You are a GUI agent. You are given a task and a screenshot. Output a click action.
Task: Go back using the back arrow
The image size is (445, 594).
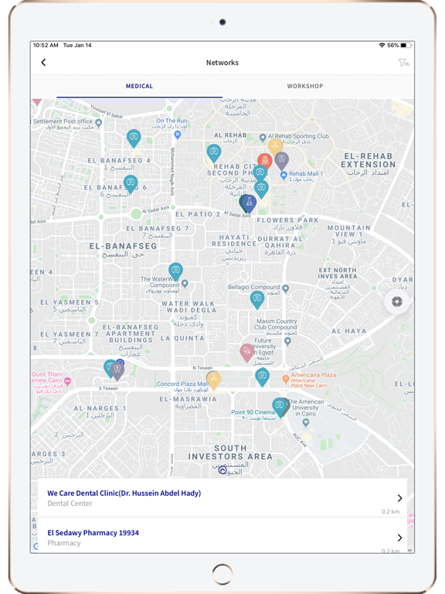(x=43, y=63)
